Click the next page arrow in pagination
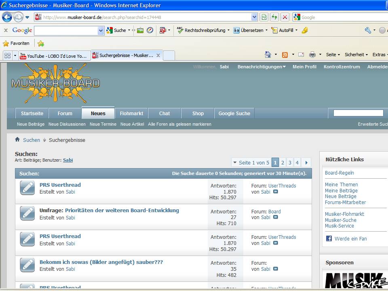The image size is (388, 291). tap(306, 162)
